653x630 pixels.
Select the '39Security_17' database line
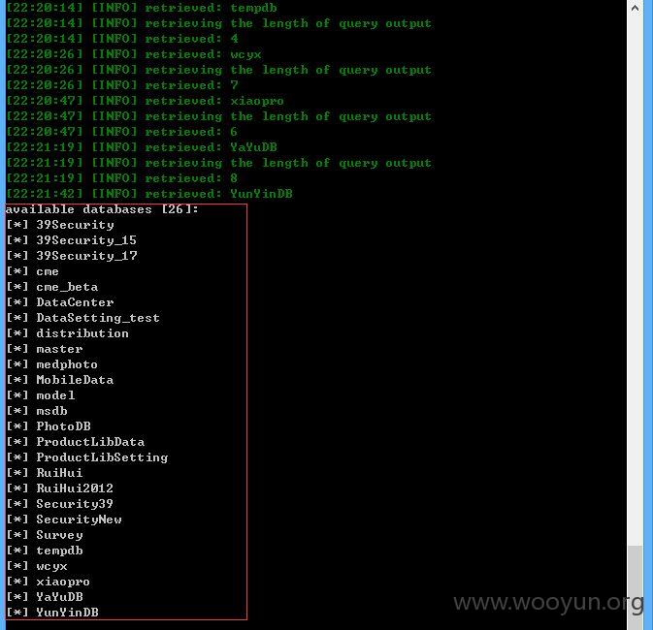71,256
